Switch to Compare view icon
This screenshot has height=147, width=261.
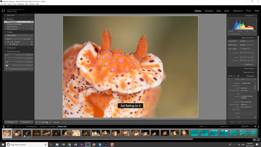[44, 122]
